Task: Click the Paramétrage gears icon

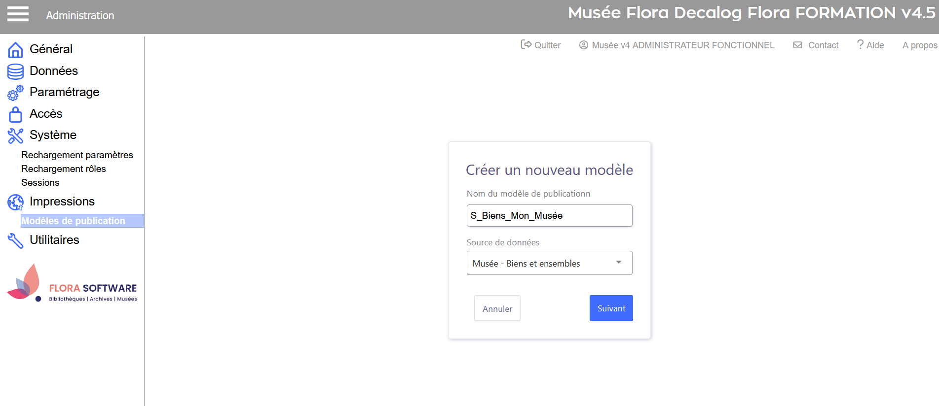Action: point(15,93)
